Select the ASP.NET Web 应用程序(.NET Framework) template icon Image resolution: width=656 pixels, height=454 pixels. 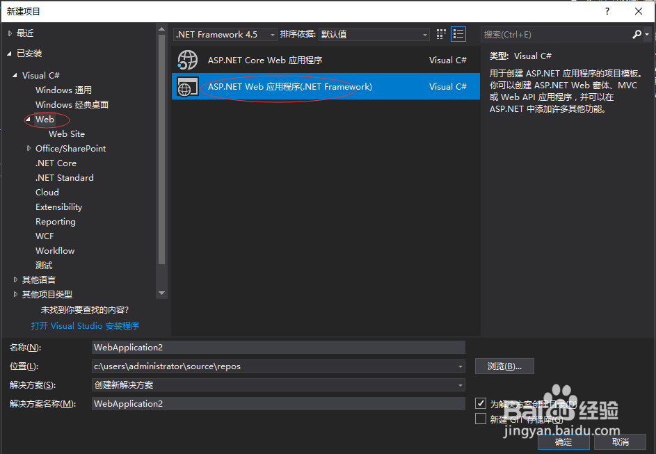(x=188, y=86)
